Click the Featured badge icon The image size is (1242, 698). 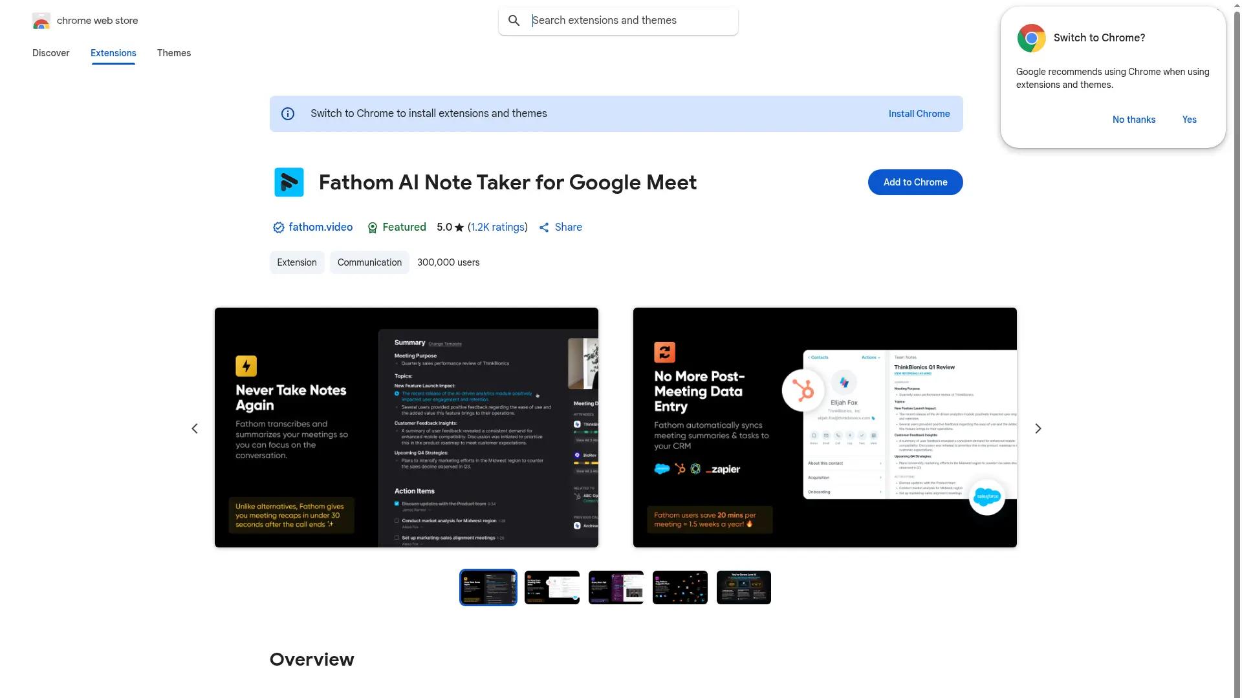tap(373, 227)
